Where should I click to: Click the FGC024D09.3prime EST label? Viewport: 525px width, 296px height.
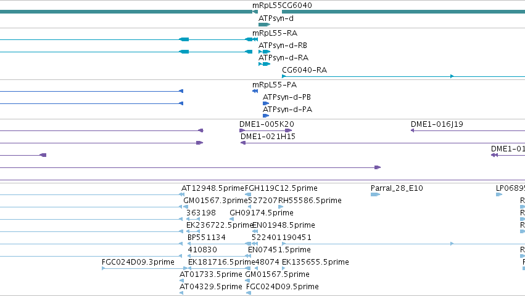(138, 262)
